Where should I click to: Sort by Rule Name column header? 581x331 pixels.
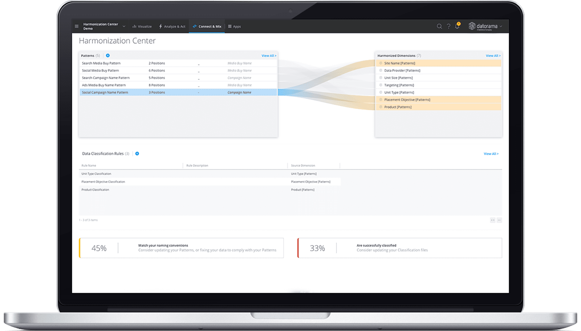[89, 165]
